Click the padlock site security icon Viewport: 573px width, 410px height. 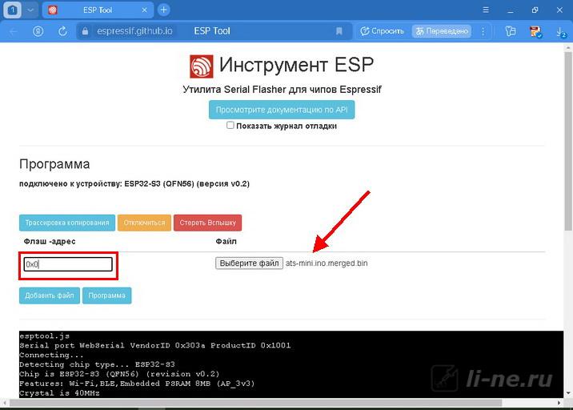click(x=85, y=31)
